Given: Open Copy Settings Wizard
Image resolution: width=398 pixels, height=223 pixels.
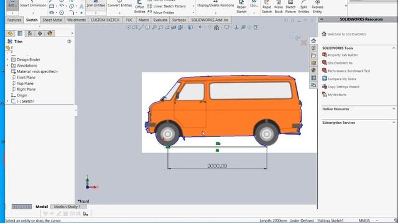Looking at the screenshot, I should 341,87.
